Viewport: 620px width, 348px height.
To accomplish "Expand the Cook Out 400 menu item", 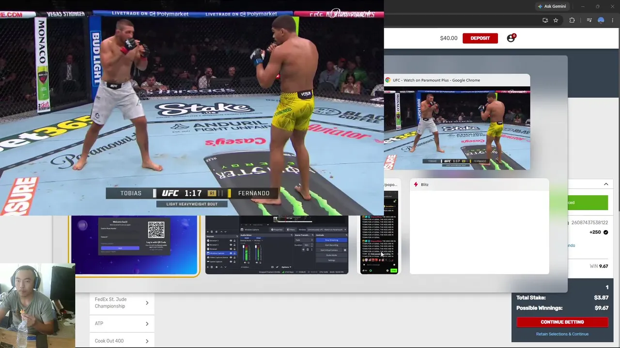I will coord(122,341).
